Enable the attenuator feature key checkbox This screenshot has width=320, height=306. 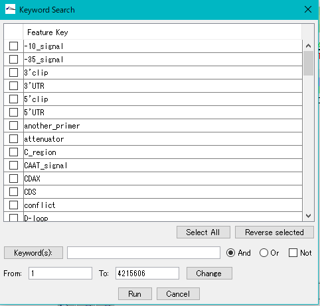[13, 139]
